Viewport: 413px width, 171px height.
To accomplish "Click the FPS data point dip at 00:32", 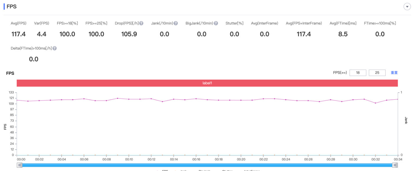I will 375,103.
